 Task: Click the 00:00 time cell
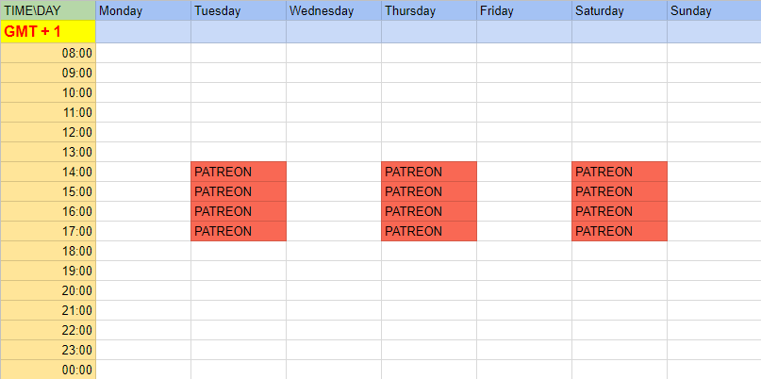(48, 370)
